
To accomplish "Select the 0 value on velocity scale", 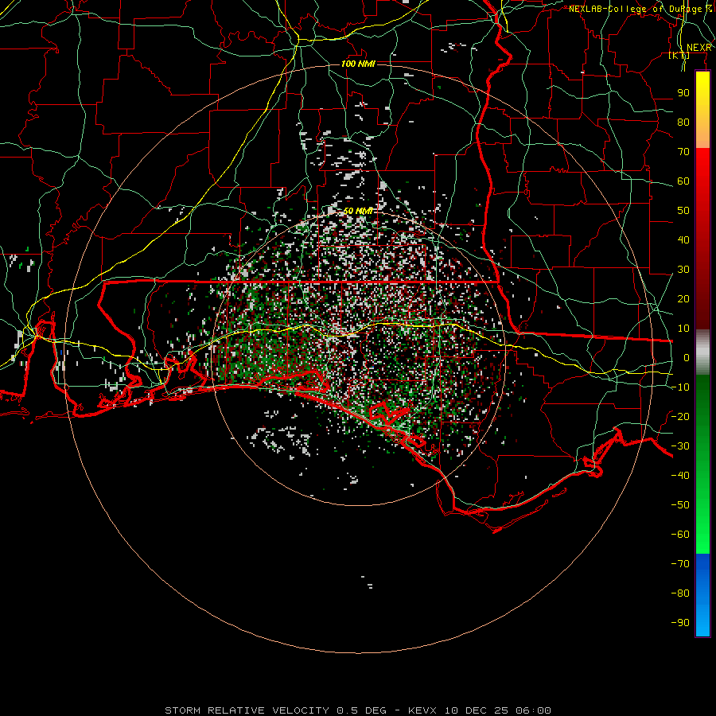I will pos(687,357).
